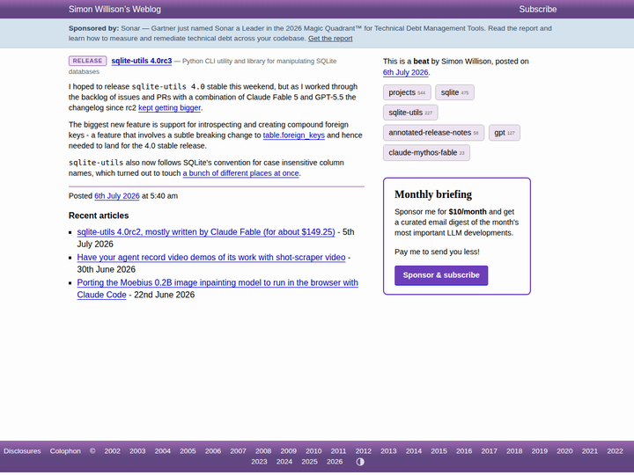The width and height of the screenshot is (634, 475).
Task: Open Simon Willison's Weblog home link
Action: click(x=114, y=10)
